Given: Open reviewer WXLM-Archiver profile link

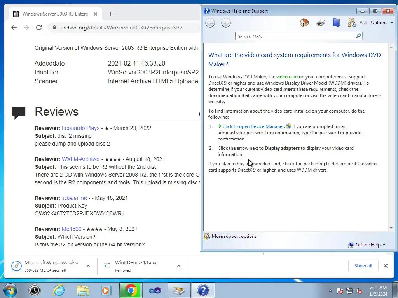Looking at the screenshot, I should (x=81, y=159).
